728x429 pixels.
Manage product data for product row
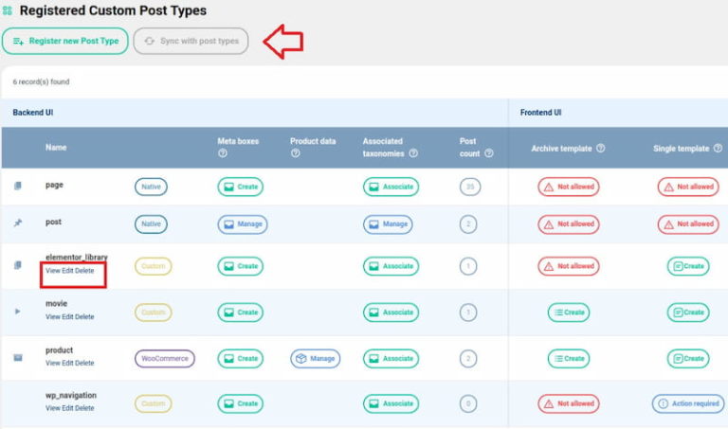[x=316, y=359]
